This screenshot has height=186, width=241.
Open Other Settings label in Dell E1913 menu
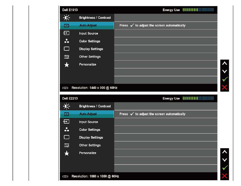pos(90,57)
